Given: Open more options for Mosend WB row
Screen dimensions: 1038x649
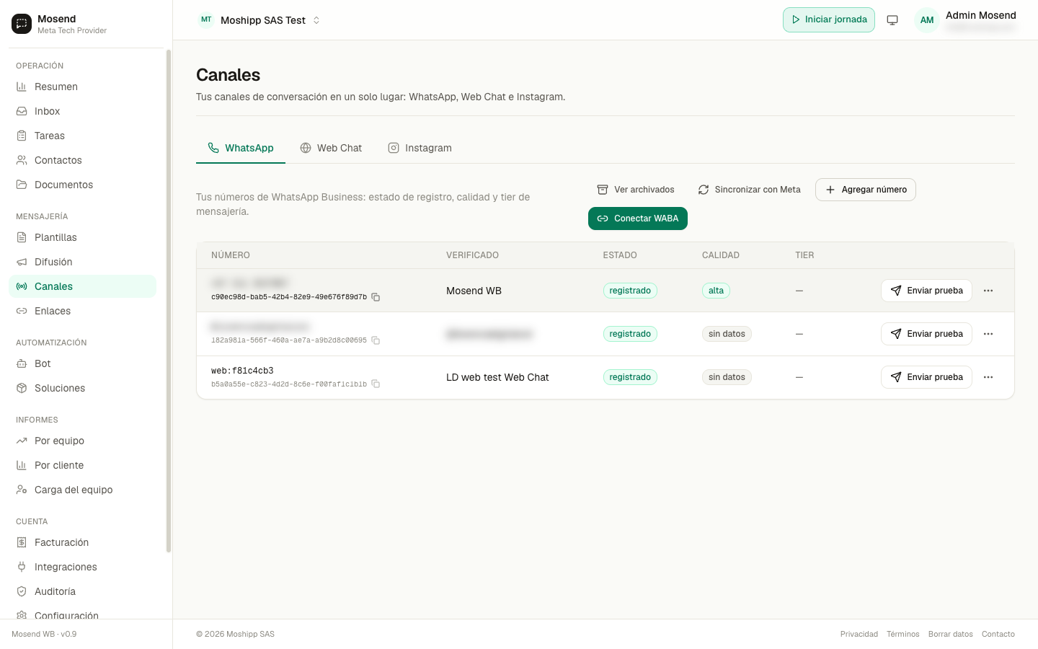Looking at the screenshot, I should (988, 291).
